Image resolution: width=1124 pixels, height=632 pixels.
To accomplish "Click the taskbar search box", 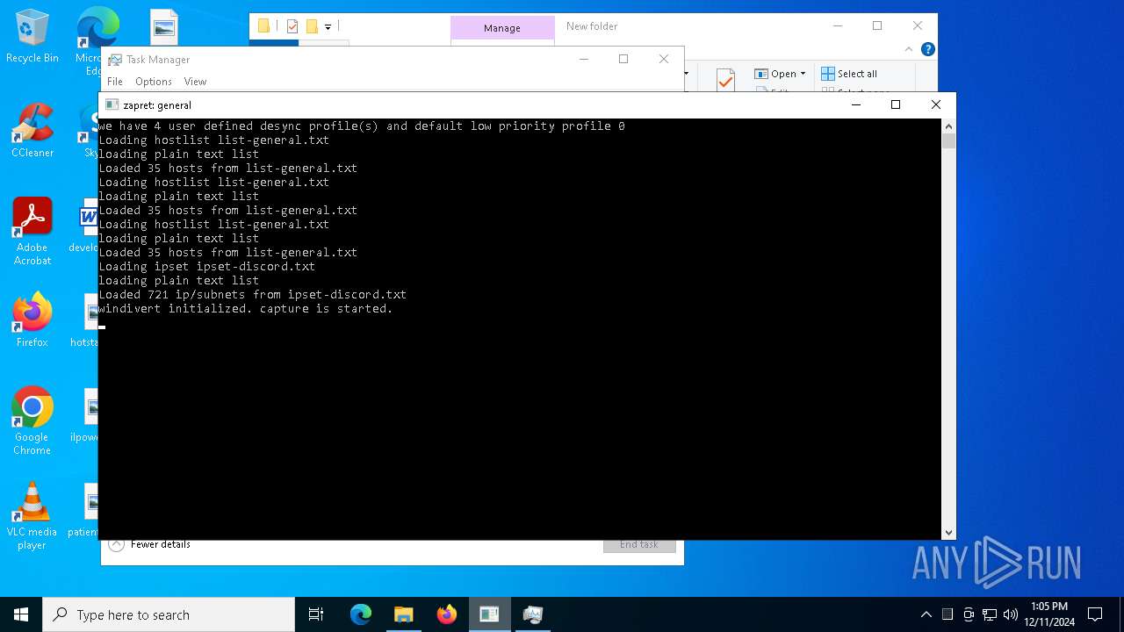I will coord(169,614).
